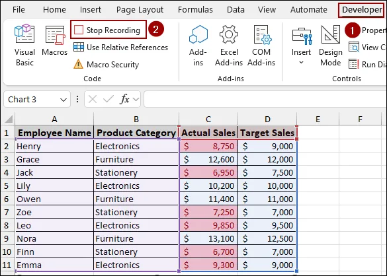387x276 pixels.
Task: Switch to the Page Layout tab
Action: (140, 10)
